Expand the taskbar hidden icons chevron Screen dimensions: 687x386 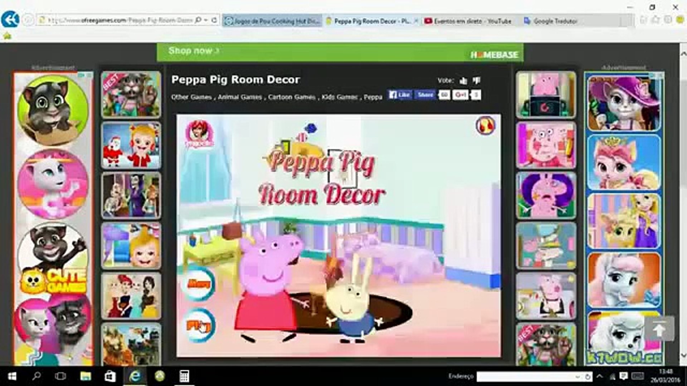click(599, 376)
